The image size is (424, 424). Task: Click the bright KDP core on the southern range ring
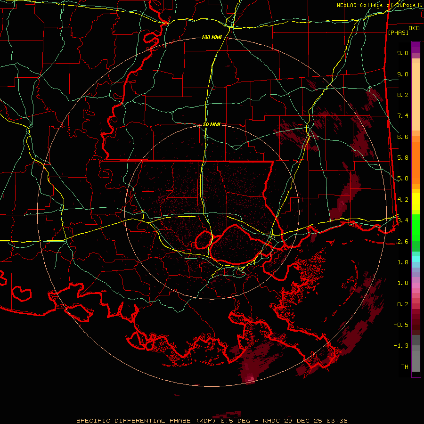click(x=250, y=379)
